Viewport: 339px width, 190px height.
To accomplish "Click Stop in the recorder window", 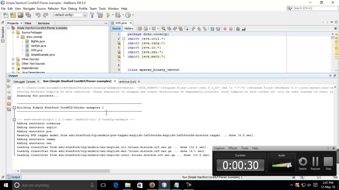I will [328, 164].
